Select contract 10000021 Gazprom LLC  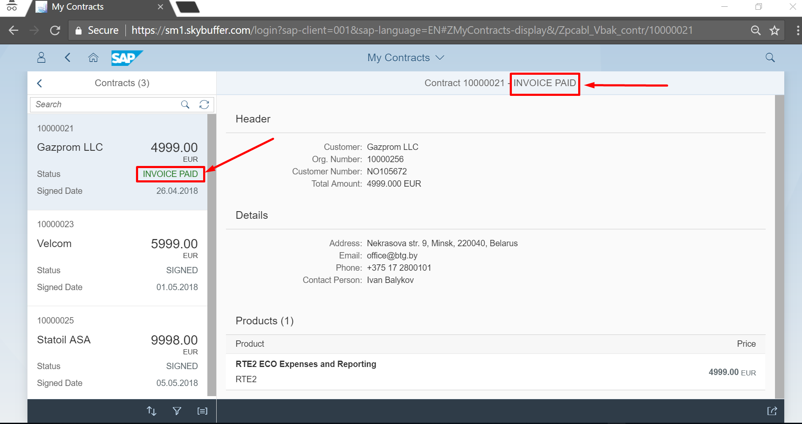point(117,162)
